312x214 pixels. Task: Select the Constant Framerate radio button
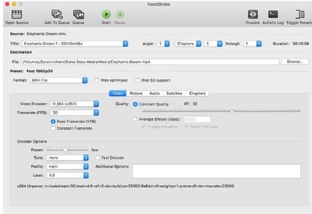tap(53, 129)
